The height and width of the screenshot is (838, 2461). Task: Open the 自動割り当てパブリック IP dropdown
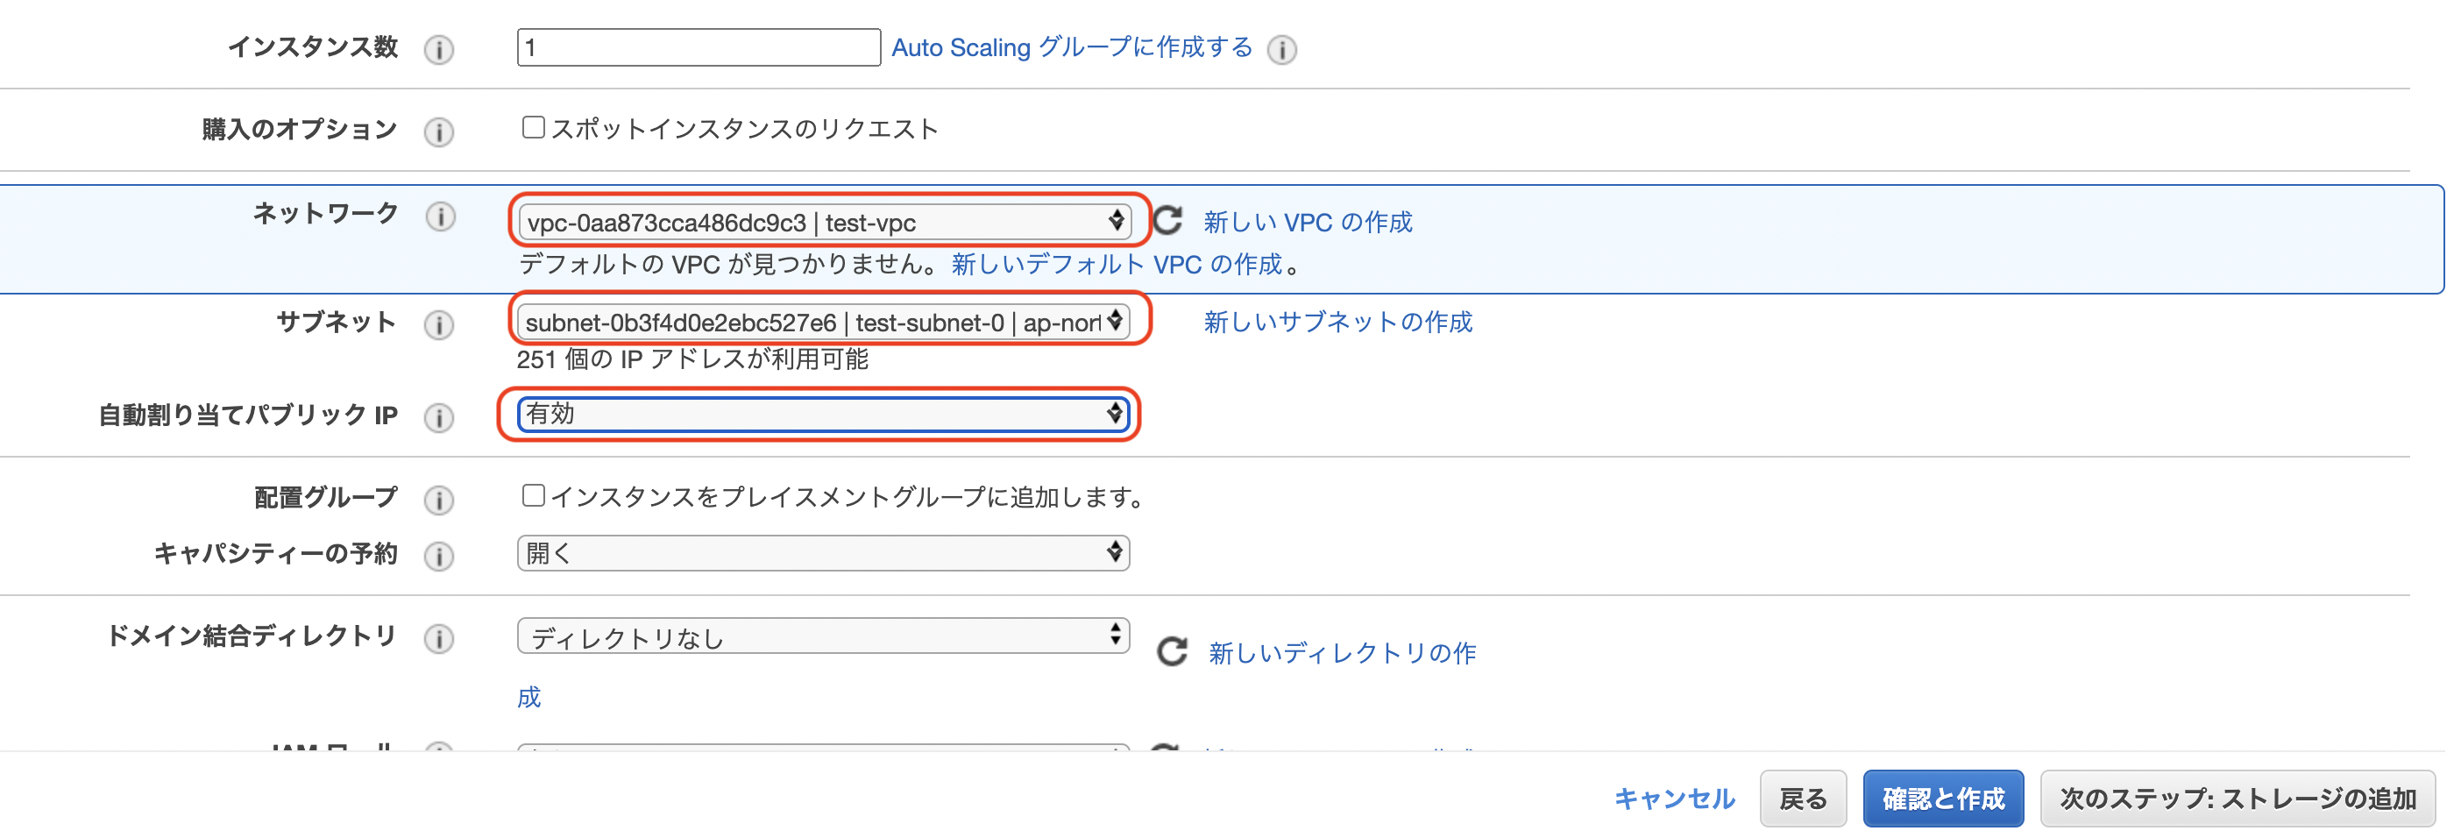(821, 415)
